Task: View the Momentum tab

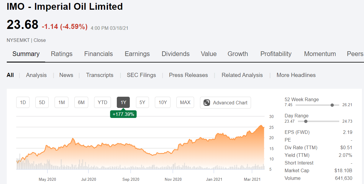Action: (320, 54)
